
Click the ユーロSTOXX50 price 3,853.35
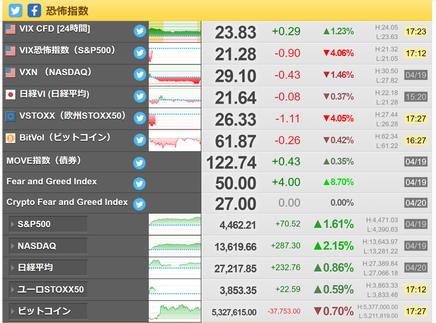coord(238,290)
